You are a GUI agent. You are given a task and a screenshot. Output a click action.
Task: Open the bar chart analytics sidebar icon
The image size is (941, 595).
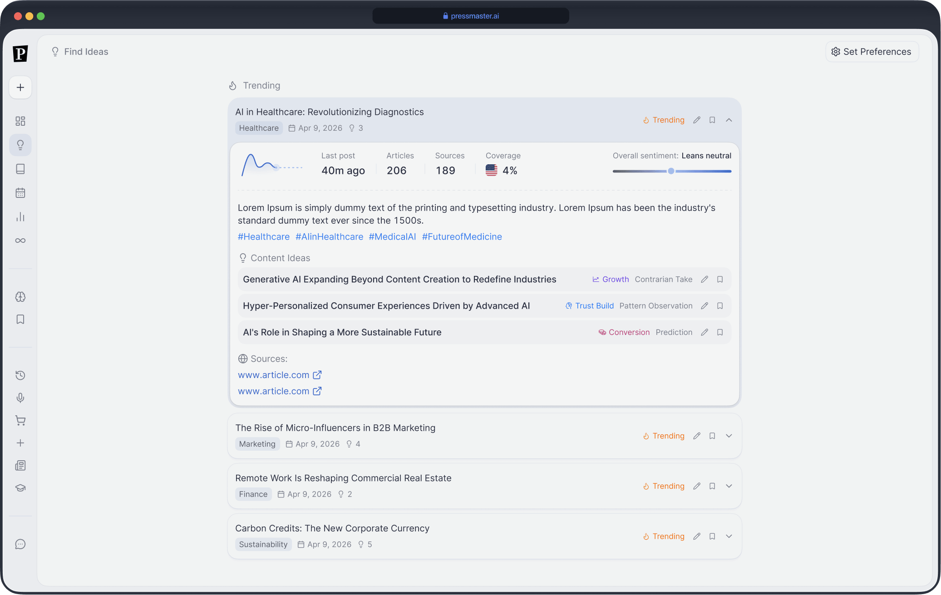(20, 217)
